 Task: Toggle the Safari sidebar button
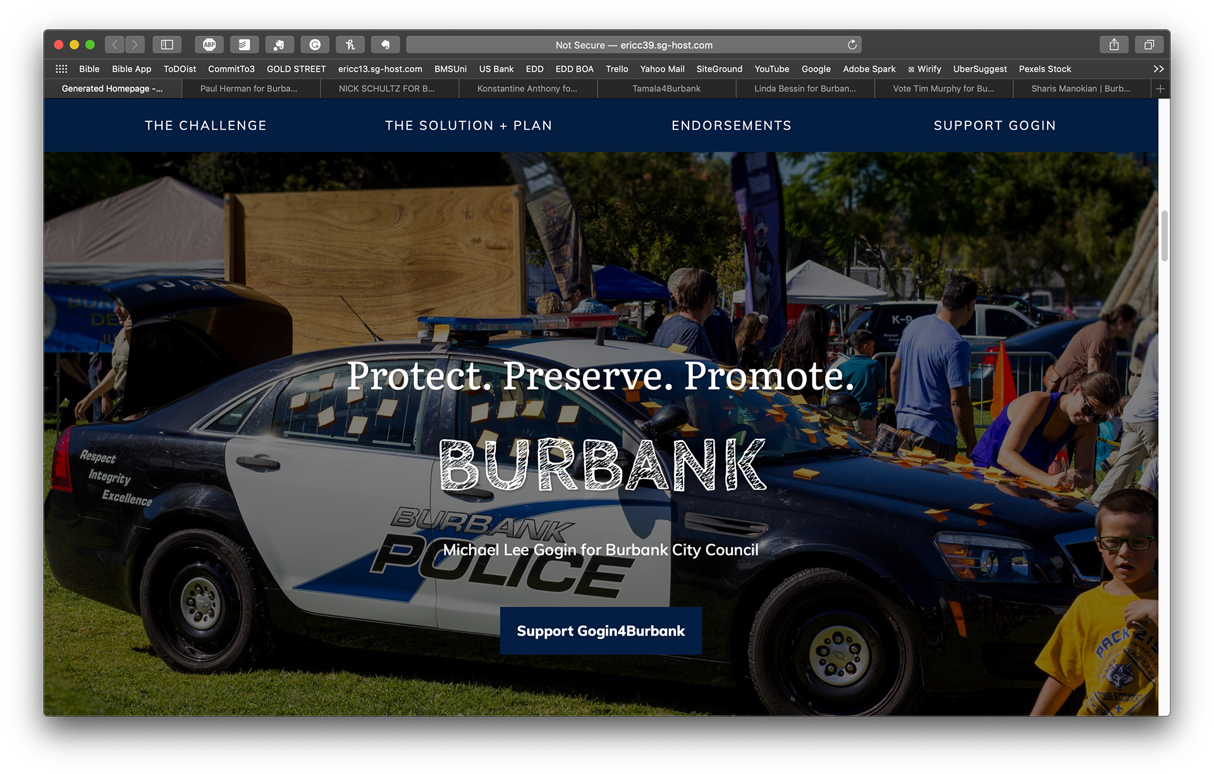(x=167, y=45)
